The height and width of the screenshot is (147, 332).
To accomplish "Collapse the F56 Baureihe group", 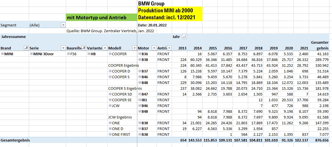I will 68,54.
